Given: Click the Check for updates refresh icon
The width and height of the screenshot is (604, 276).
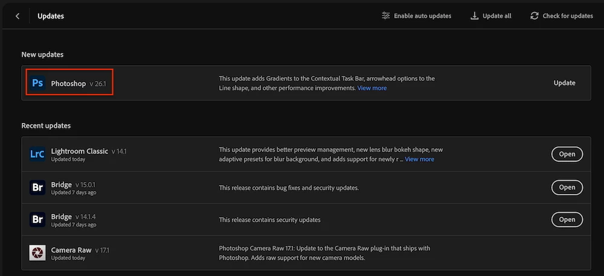Looking at the screenshot, I should click(535, 16).
